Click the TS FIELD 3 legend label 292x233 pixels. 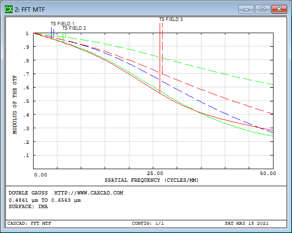click(x=171, y=19)
